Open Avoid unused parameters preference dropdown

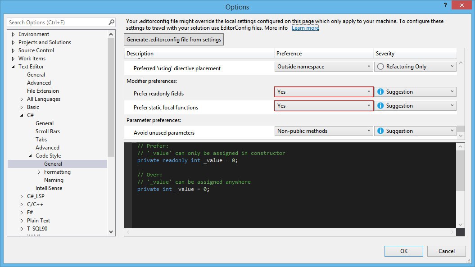[x=324, y=131]
